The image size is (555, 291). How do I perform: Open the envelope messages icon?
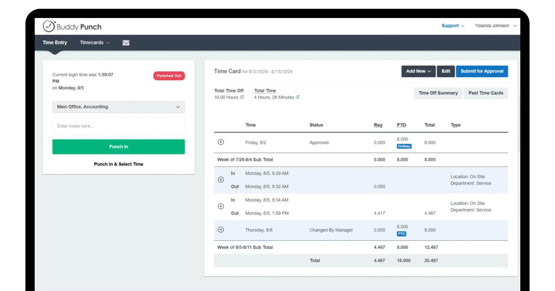coord(126,42)
